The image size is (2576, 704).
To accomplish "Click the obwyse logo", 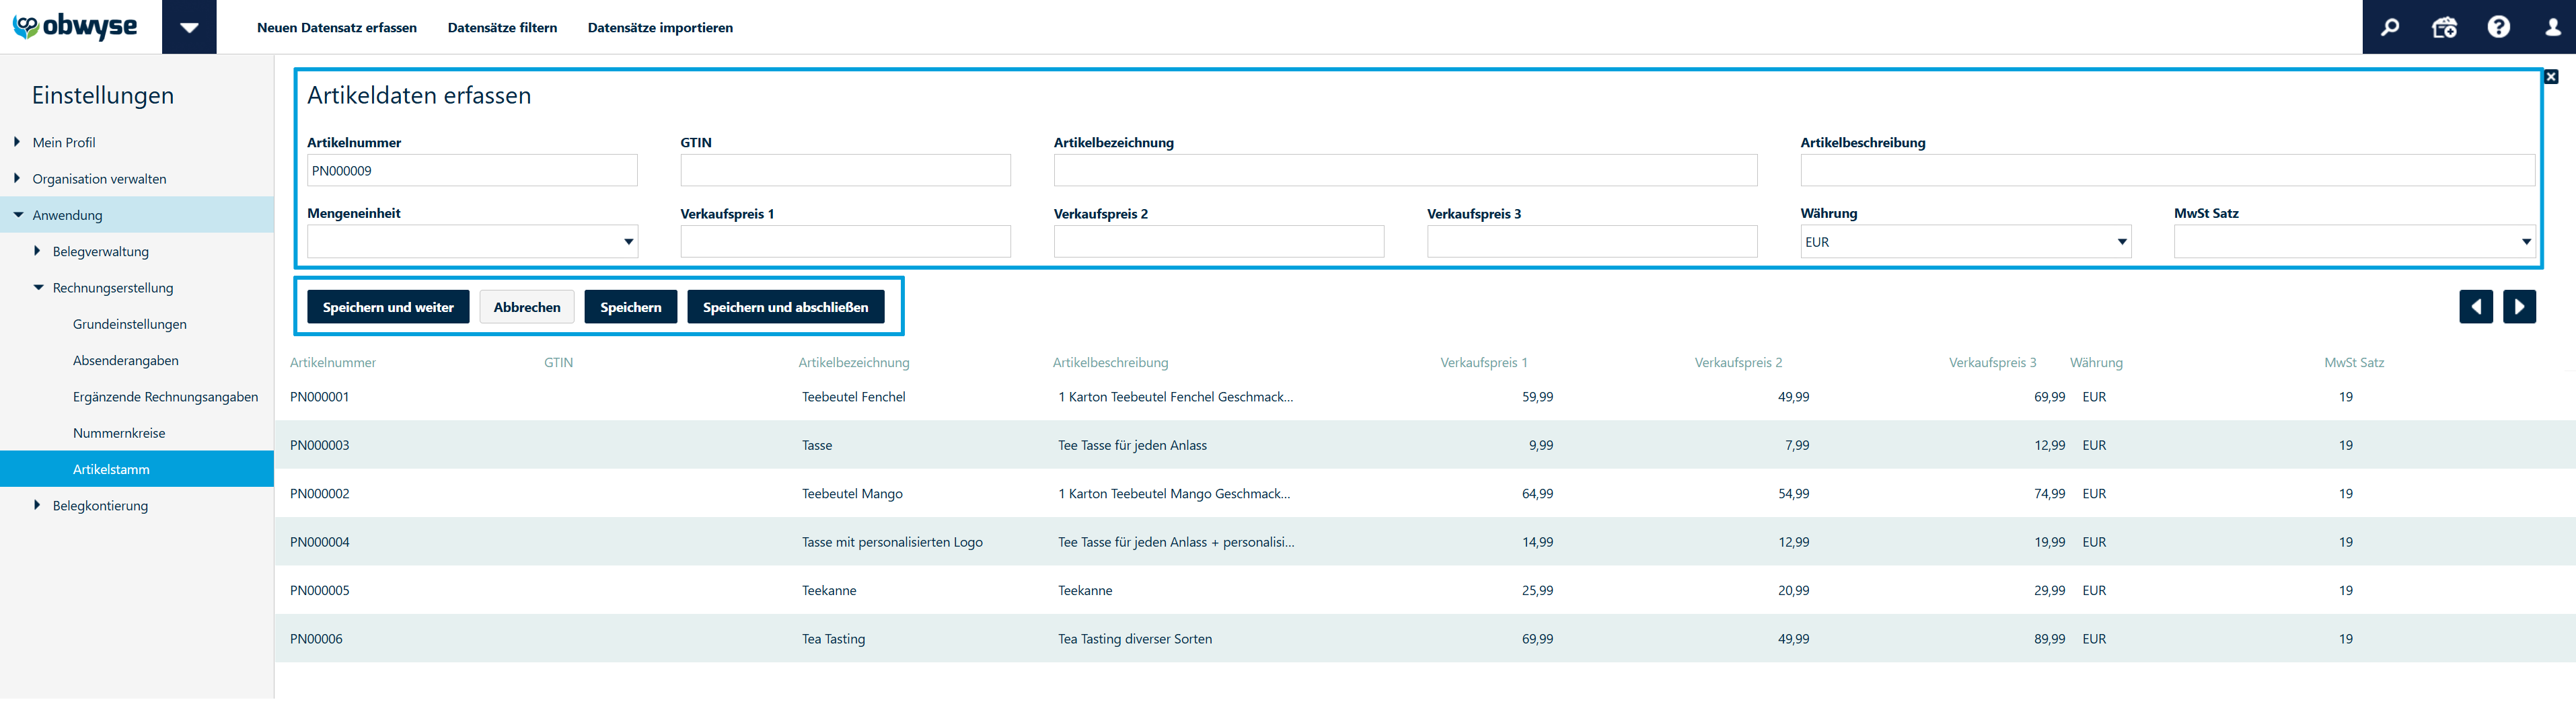I will tap(76, 27).
